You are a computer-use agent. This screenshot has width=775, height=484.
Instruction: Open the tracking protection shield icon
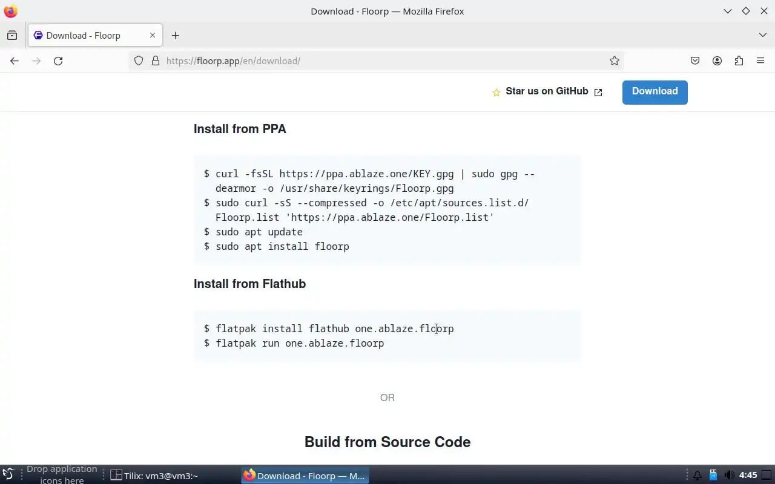[x=139, y=60]
